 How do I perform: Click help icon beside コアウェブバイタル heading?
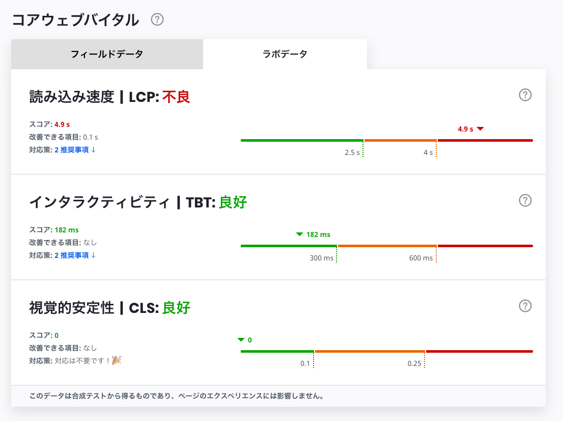click(157, 20)
